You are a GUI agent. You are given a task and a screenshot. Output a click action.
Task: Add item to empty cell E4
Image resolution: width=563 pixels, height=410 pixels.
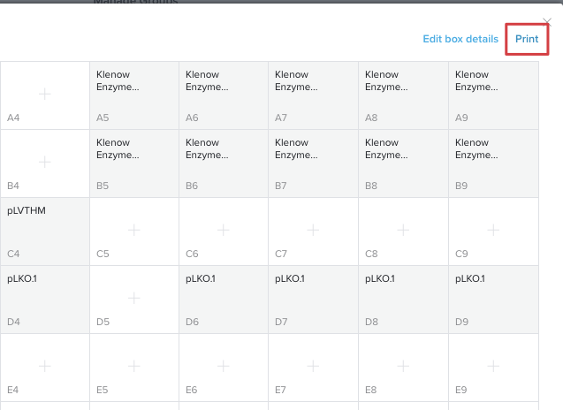45,368
